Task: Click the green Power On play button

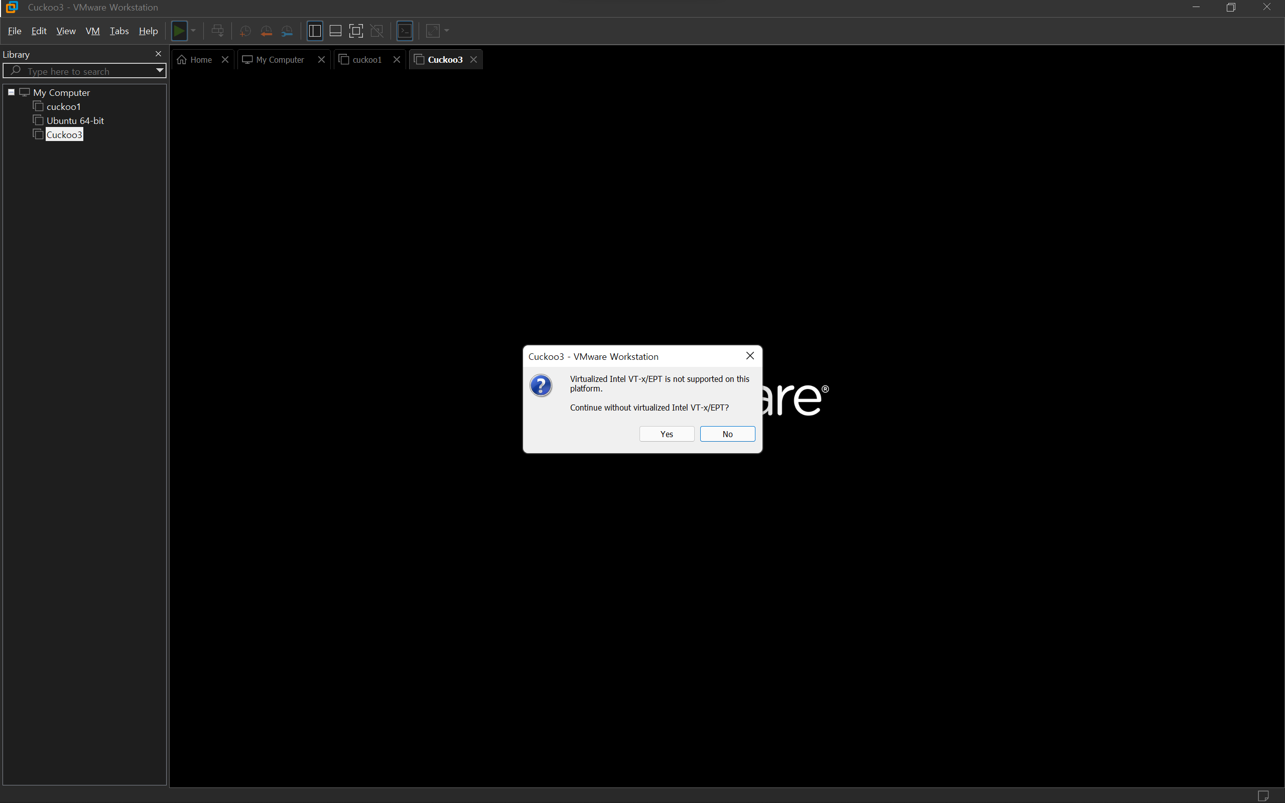Action: click(x=180, y=31)
